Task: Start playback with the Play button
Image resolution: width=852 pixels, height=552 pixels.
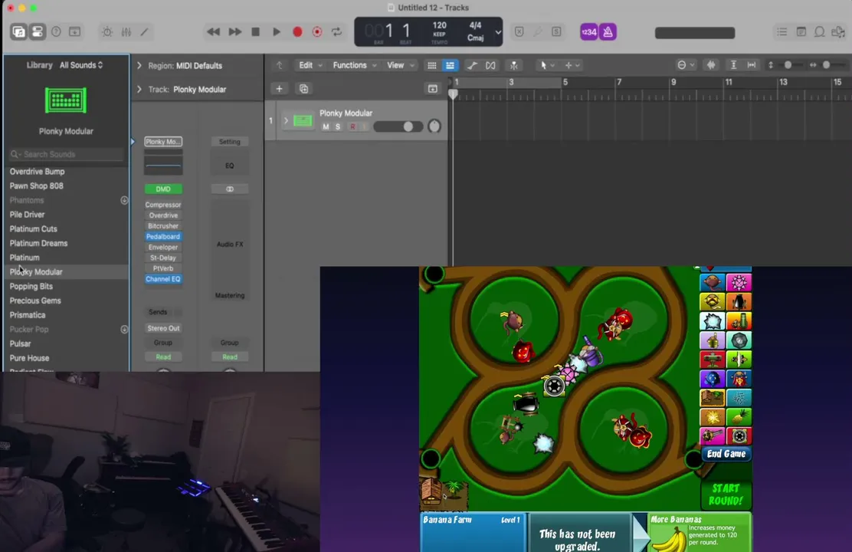Action: pyautogui.click(x=276, y=32)
